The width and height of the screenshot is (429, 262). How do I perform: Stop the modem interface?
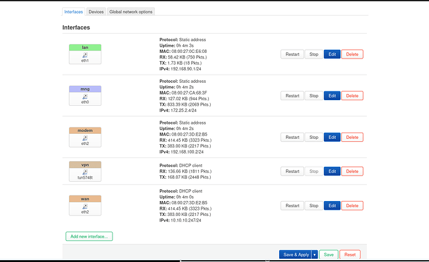coord(314,137)
